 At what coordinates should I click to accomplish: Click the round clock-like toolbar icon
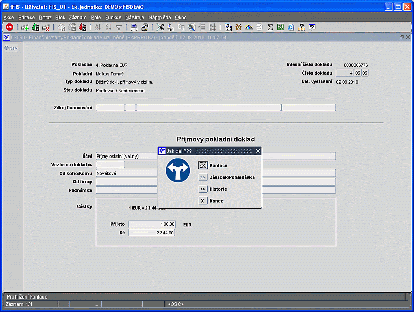(x=259, y=27)
